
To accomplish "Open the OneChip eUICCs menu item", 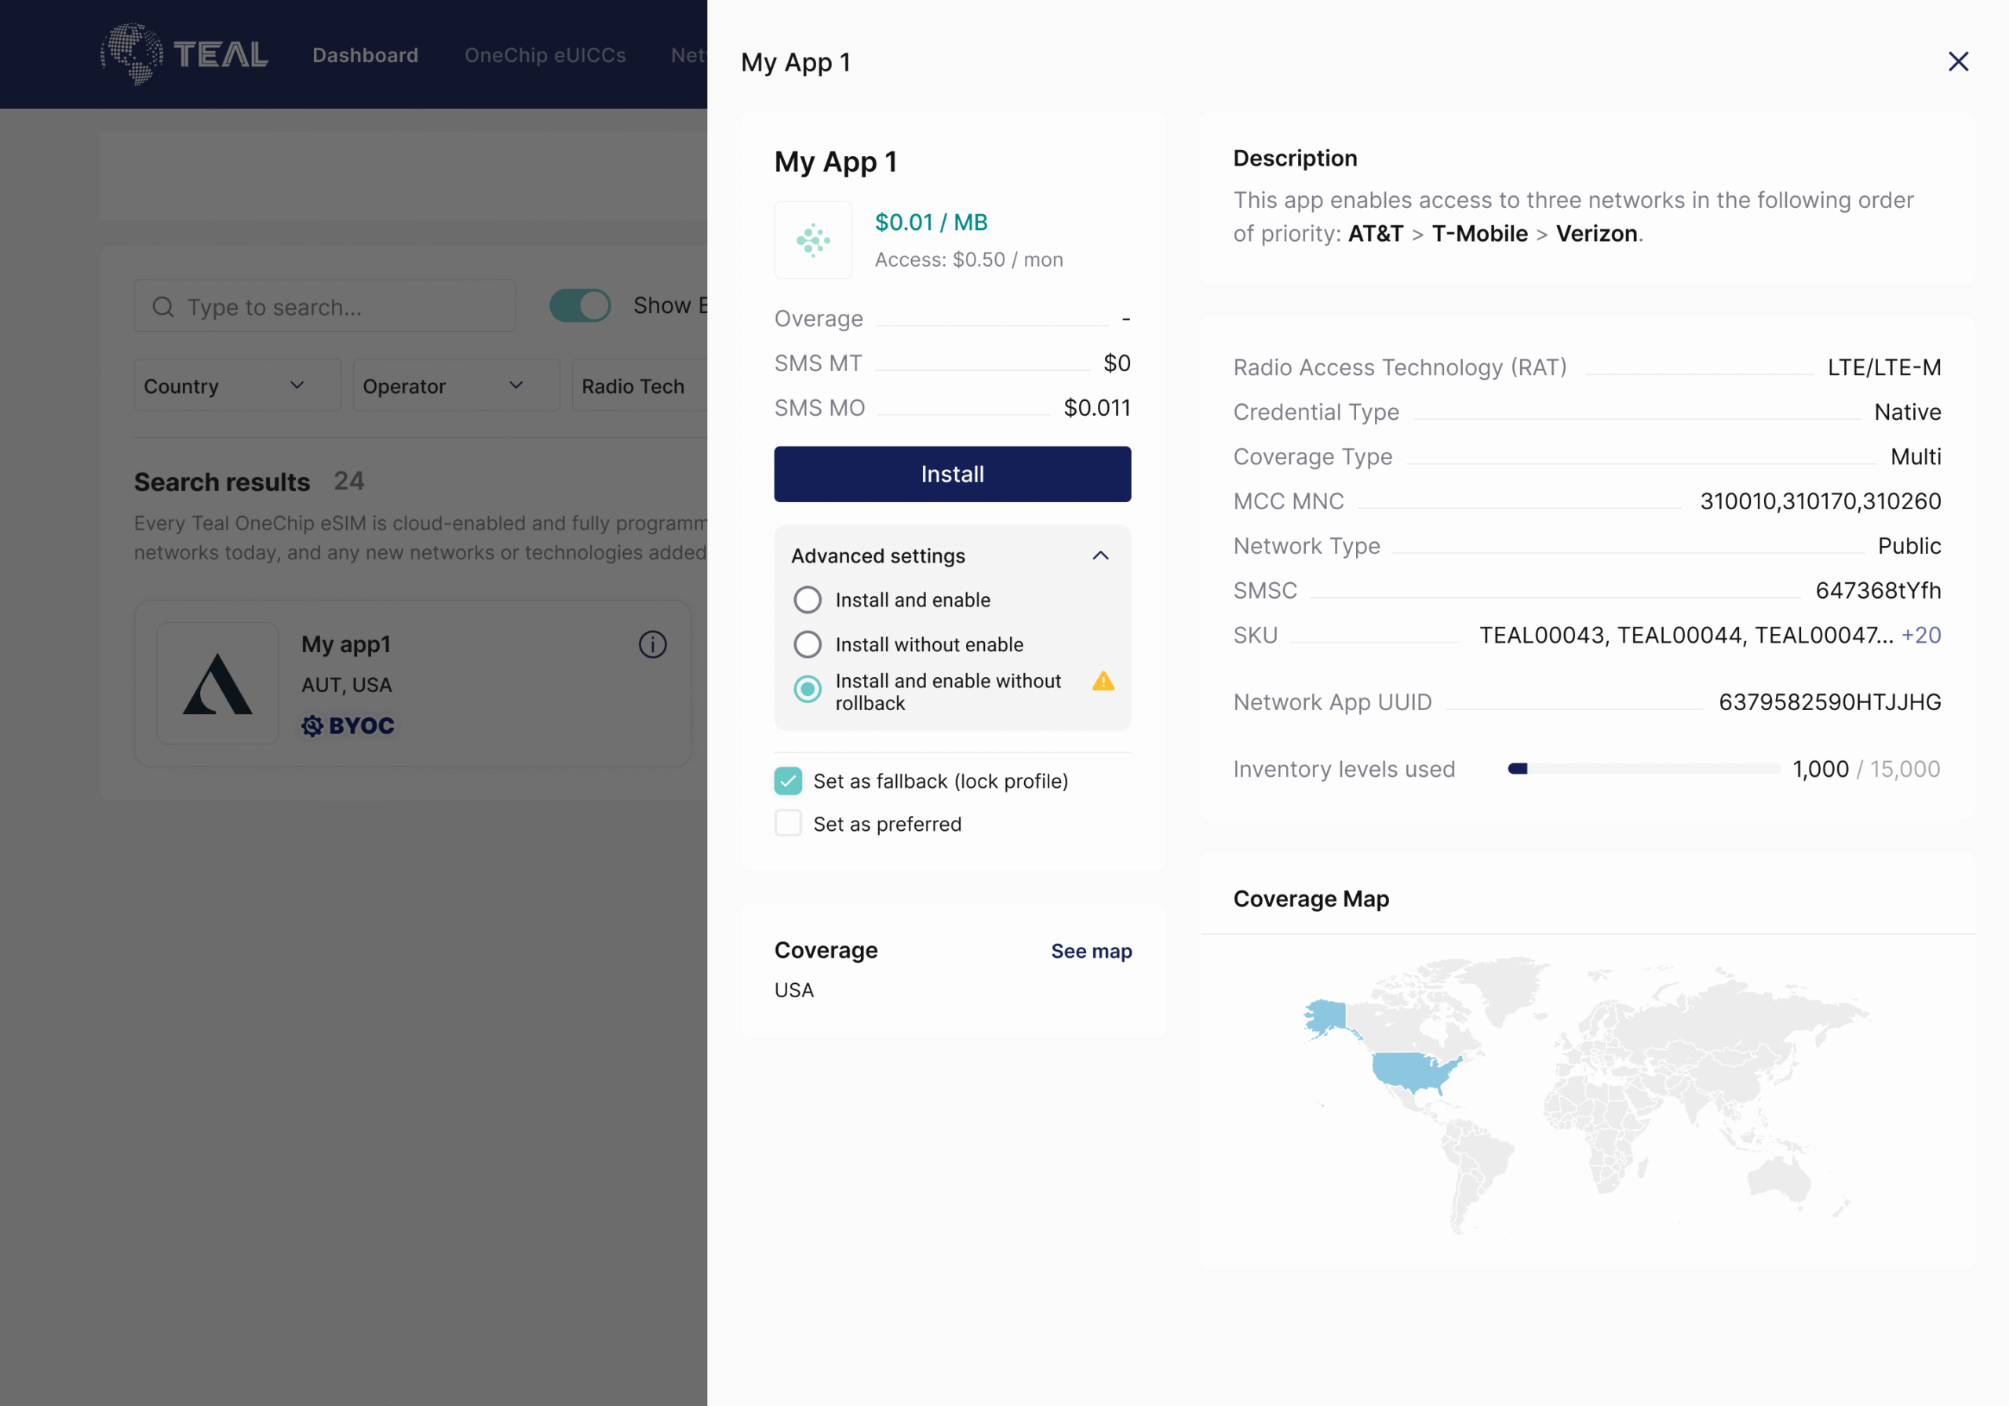I will click(x=545, y=55).
